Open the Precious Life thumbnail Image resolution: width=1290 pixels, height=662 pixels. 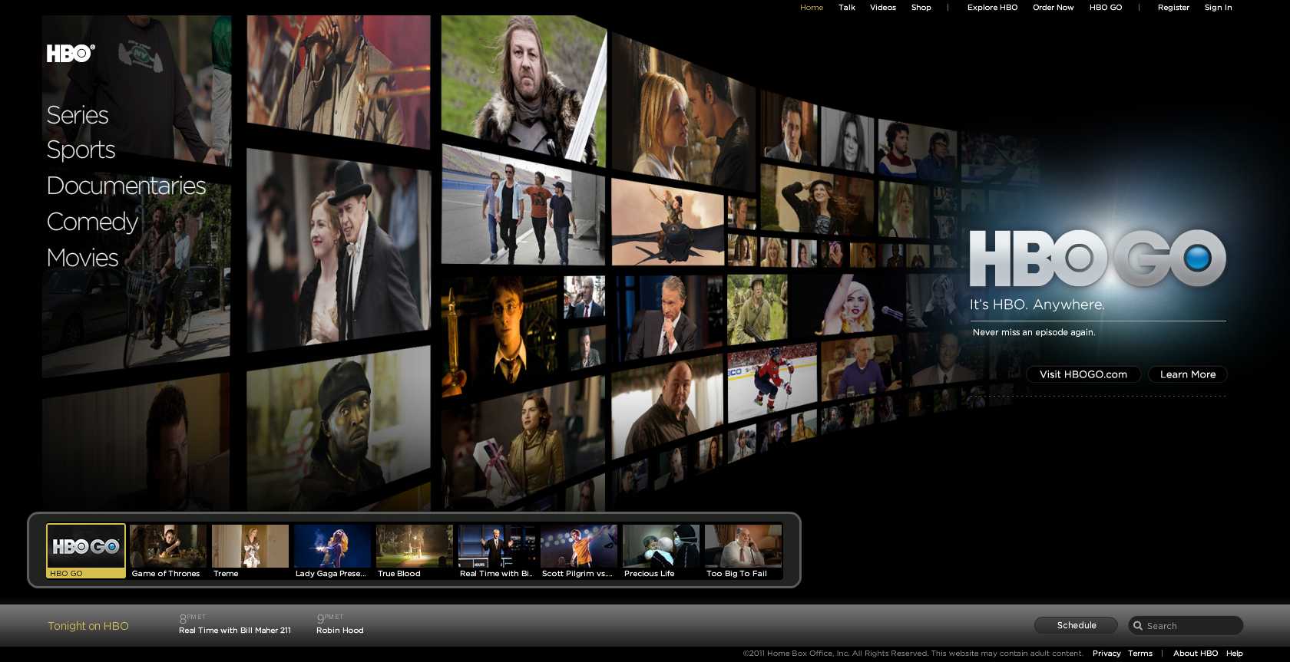coord(661,550)
